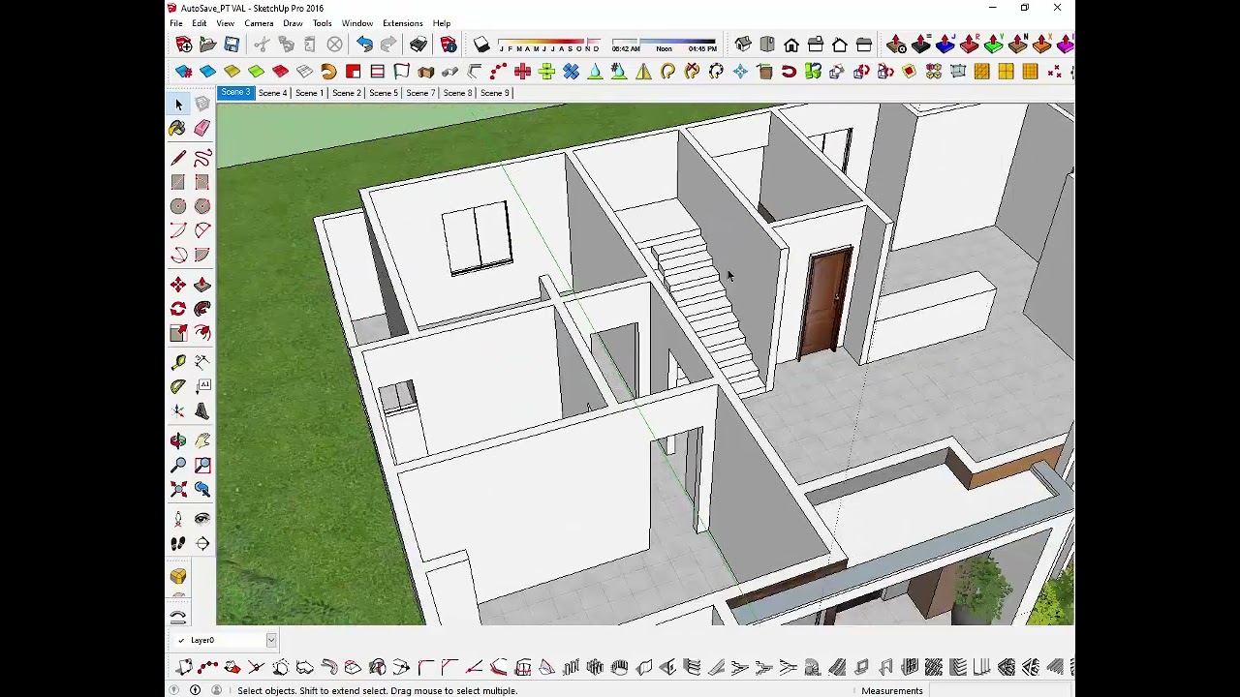Switch to Top view
1240x697 pixels.
pyautogui.click(x=767, y=45)
